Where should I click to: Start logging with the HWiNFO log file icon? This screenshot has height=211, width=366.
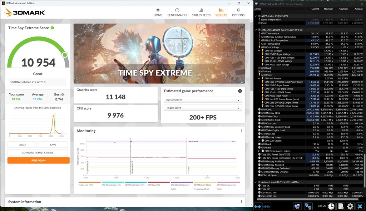pos(341,206)
